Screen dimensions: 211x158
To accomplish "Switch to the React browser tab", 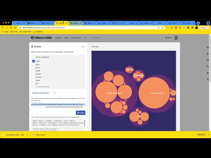I will click(x=33, y=23).
